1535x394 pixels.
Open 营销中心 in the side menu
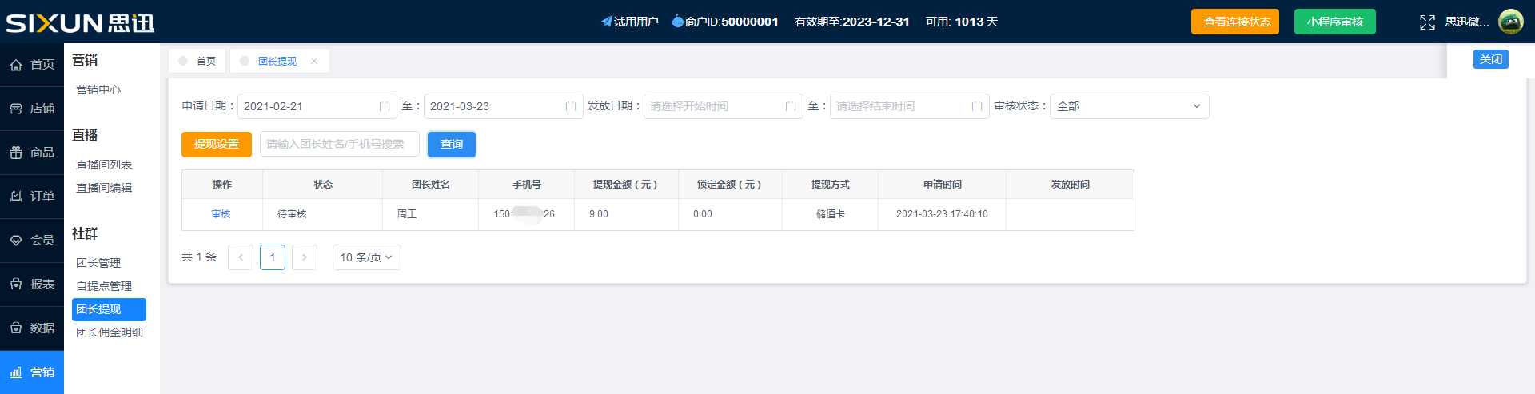[98, 90]
